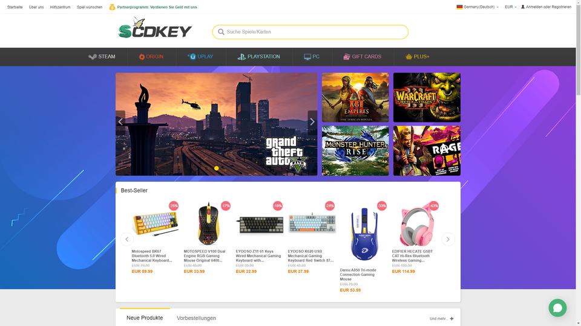This screenshot has height=326, width=581.
Task: Open the green live chat bubble
Action: tap(557, 307)
